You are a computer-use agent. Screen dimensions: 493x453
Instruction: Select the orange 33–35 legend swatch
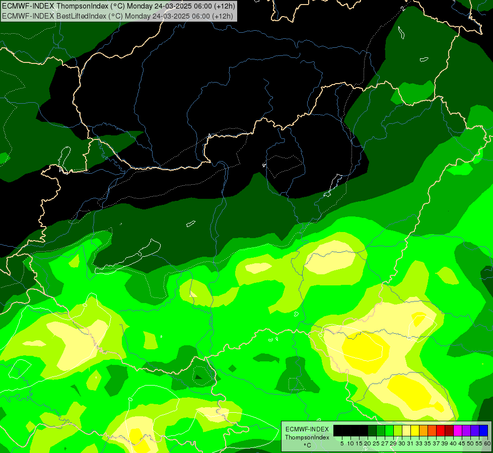tap(424, 430)
